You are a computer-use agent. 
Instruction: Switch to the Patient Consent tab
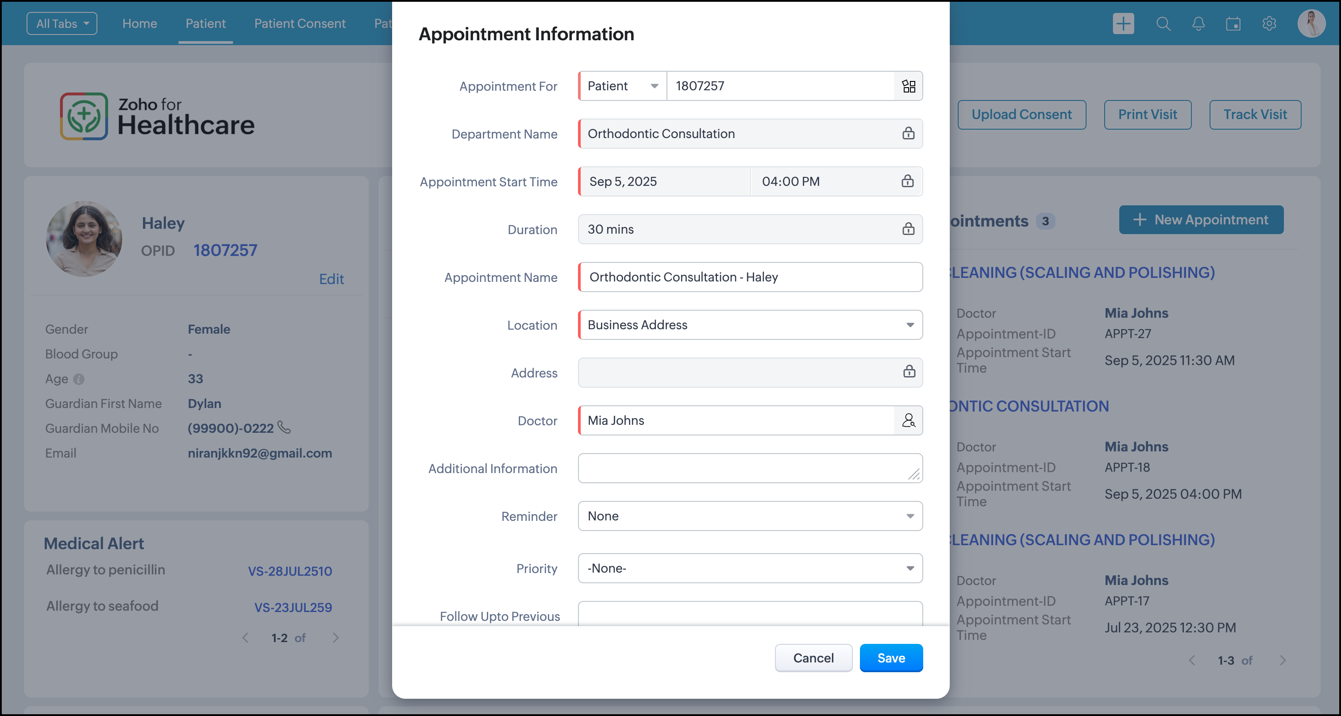(x=299, y=23)
